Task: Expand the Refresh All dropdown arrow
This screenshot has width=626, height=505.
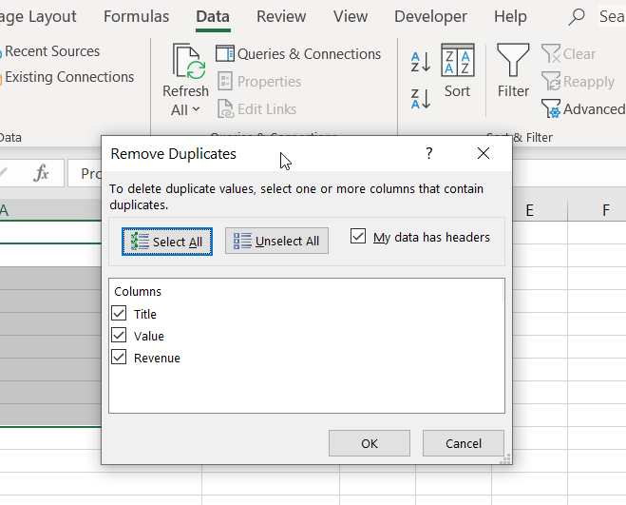Action: [196, 110]
